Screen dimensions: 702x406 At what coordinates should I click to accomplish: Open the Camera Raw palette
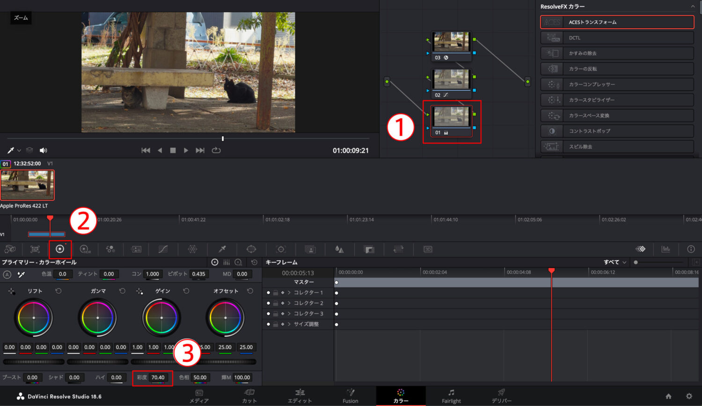pos(10,249)
